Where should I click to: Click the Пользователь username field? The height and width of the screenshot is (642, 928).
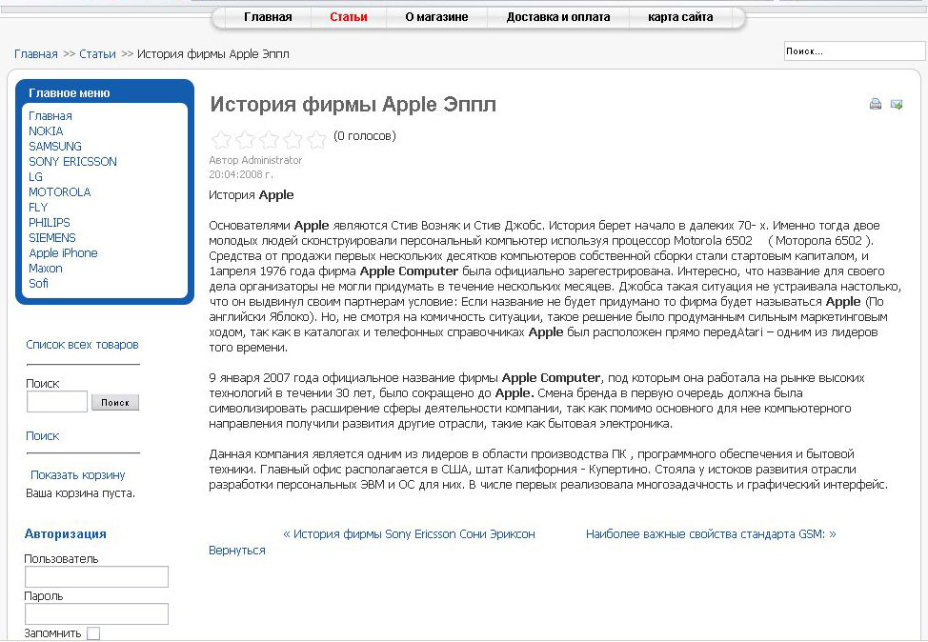pos(96,577)
